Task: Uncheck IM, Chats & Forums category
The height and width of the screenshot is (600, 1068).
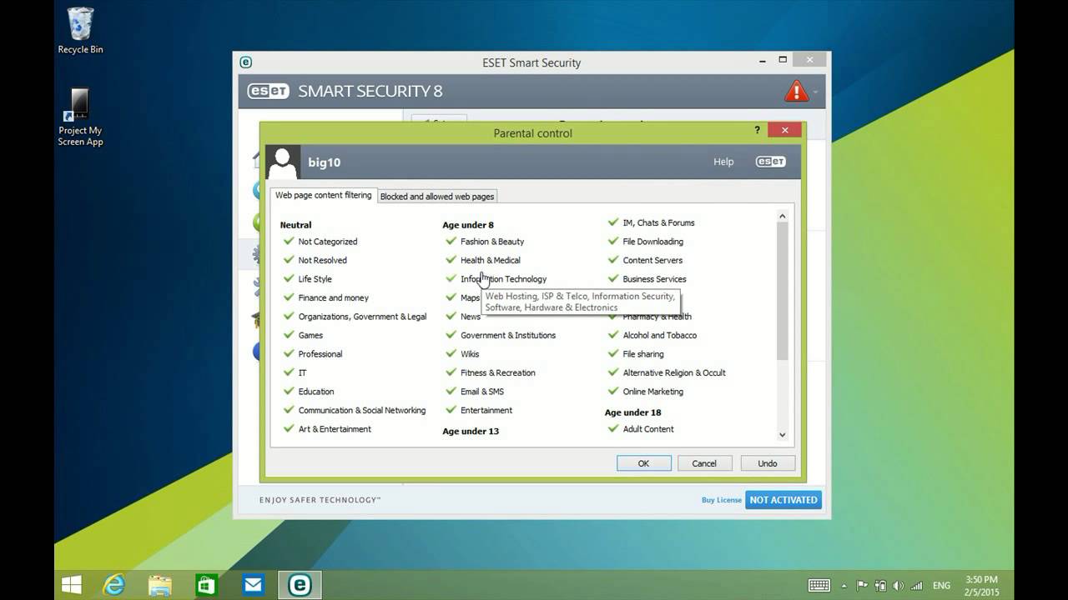Action: [x=613, y=222]
